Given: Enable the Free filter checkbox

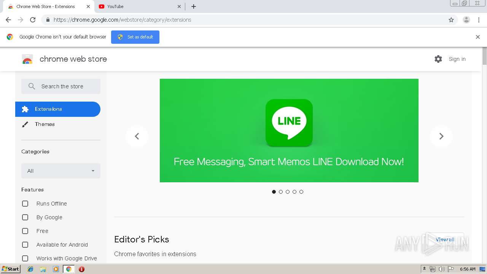Looking at the screenshot, I should coord(25,231).
